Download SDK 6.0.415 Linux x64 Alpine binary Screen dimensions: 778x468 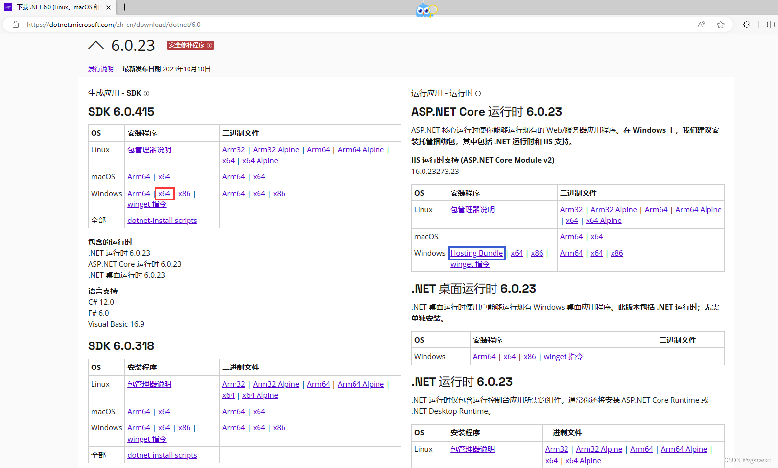[x=260, y=161]
